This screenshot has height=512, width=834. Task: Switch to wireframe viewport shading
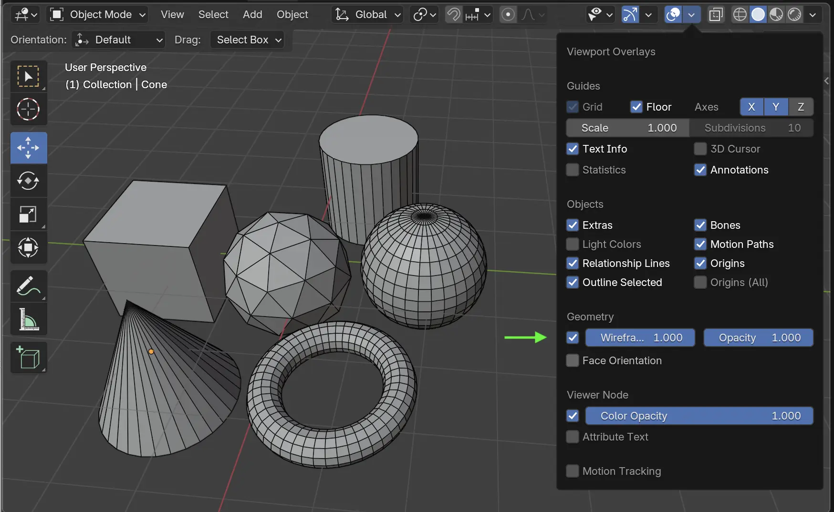tap(740, 15)
